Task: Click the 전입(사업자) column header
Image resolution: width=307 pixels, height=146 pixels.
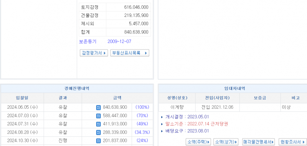Action: (x=218, y=98)
